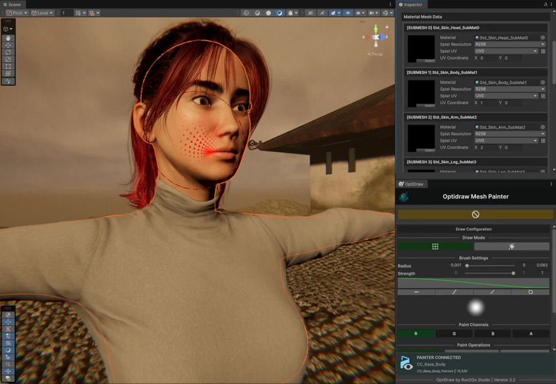This screenshot has width=556, height=384.
Task: Click the reset falloff curve icon
Action: 531,292
